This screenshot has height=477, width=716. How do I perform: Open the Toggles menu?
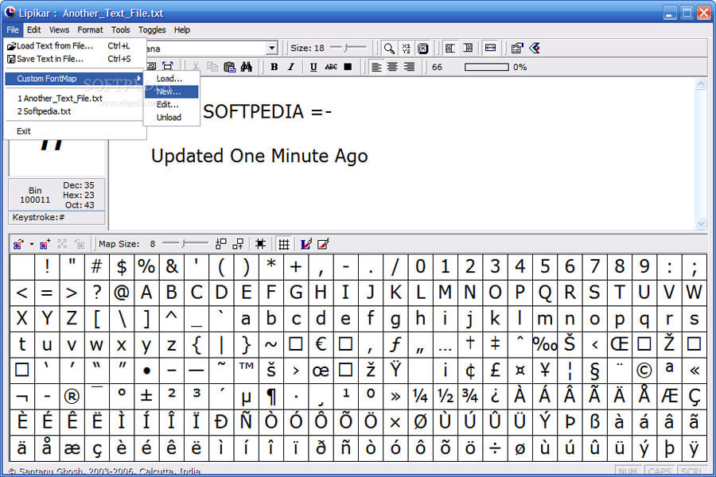pos(152,29)
